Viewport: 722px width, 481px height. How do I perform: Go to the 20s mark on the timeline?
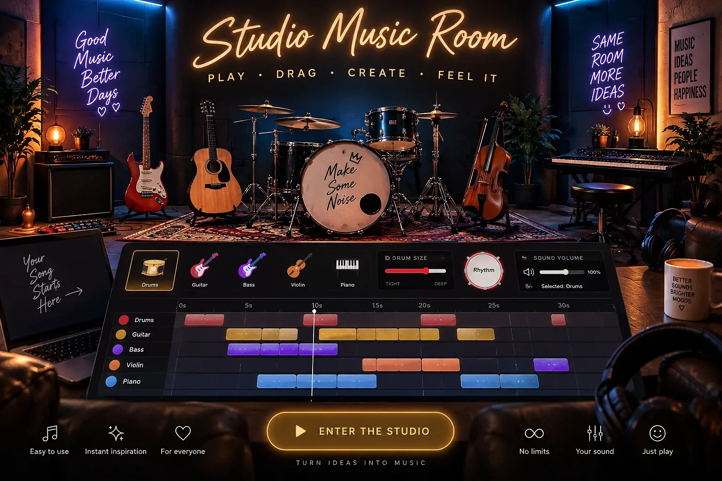tap(424, 305)
